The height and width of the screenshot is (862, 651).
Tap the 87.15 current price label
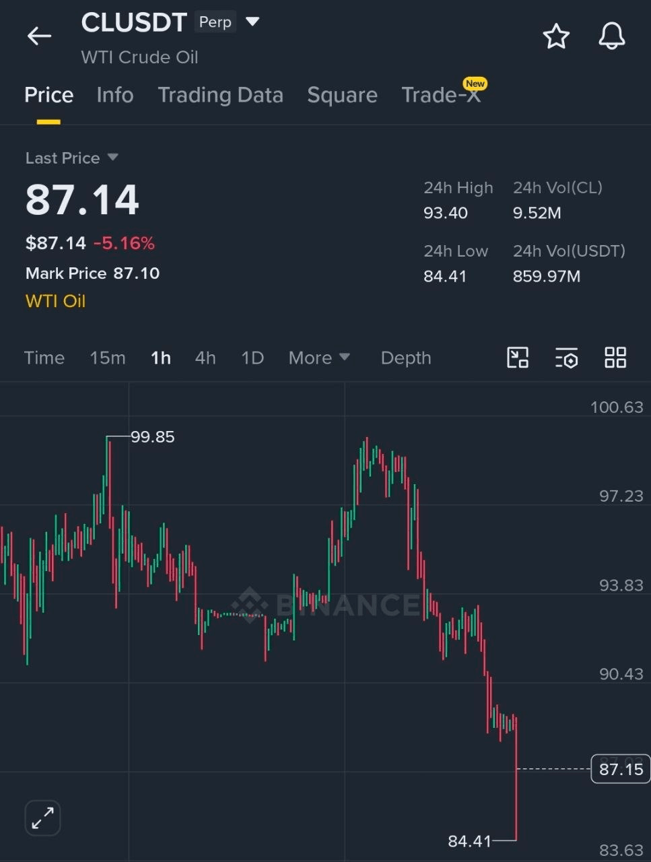point(620,769)
